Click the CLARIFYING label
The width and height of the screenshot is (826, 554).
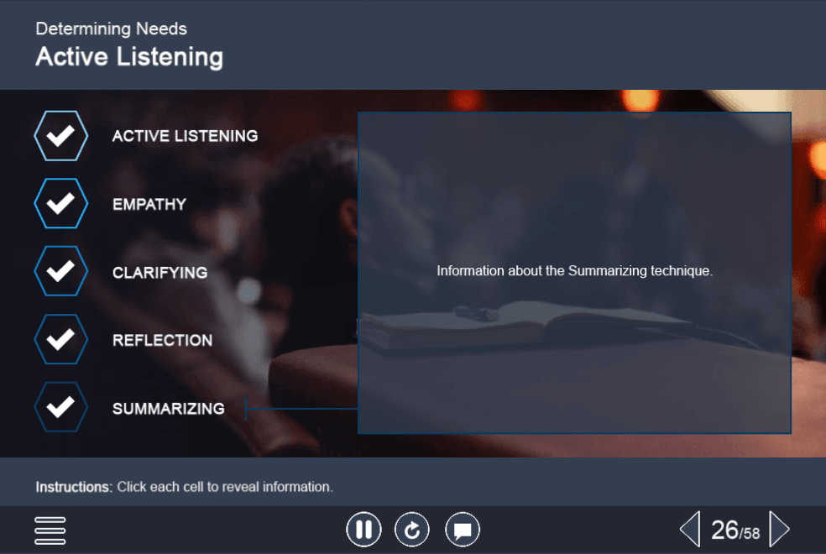(159, 272)
